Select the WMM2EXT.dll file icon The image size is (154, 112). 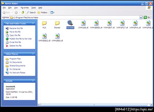point(109,23)
